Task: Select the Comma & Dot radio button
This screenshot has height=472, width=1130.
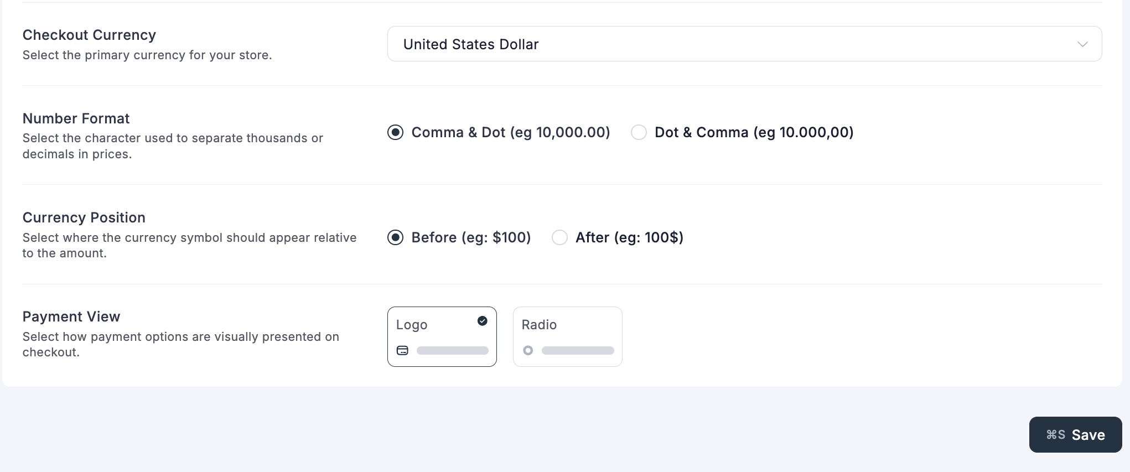Action: pyautogui.click(x=395, y=132)
